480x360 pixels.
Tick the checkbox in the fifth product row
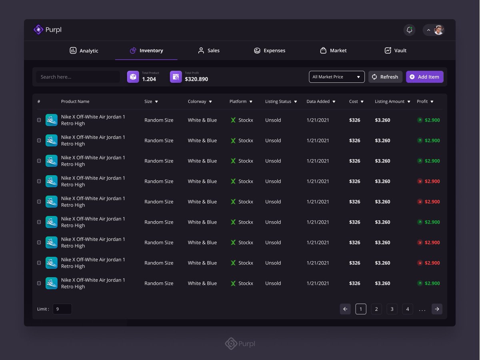tap(39, 202)
